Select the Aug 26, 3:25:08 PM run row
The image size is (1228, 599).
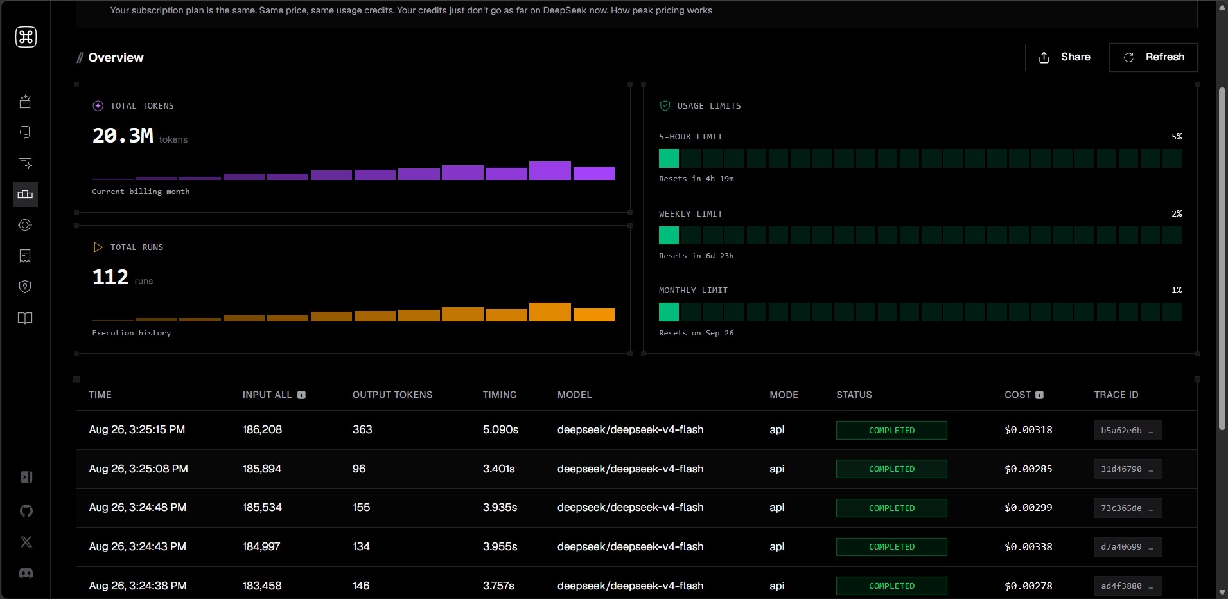tap(636, 469)
